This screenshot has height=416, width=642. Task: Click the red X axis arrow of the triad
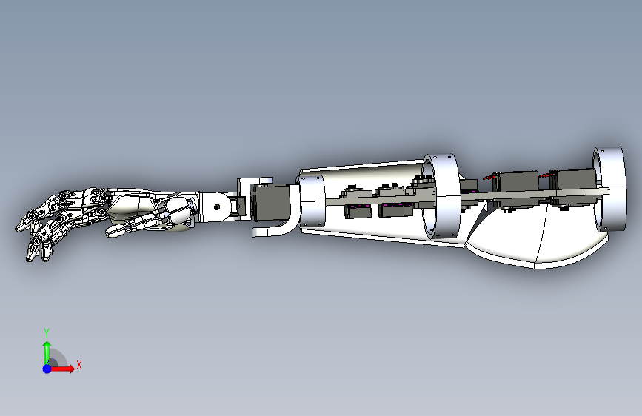[62, 369]
